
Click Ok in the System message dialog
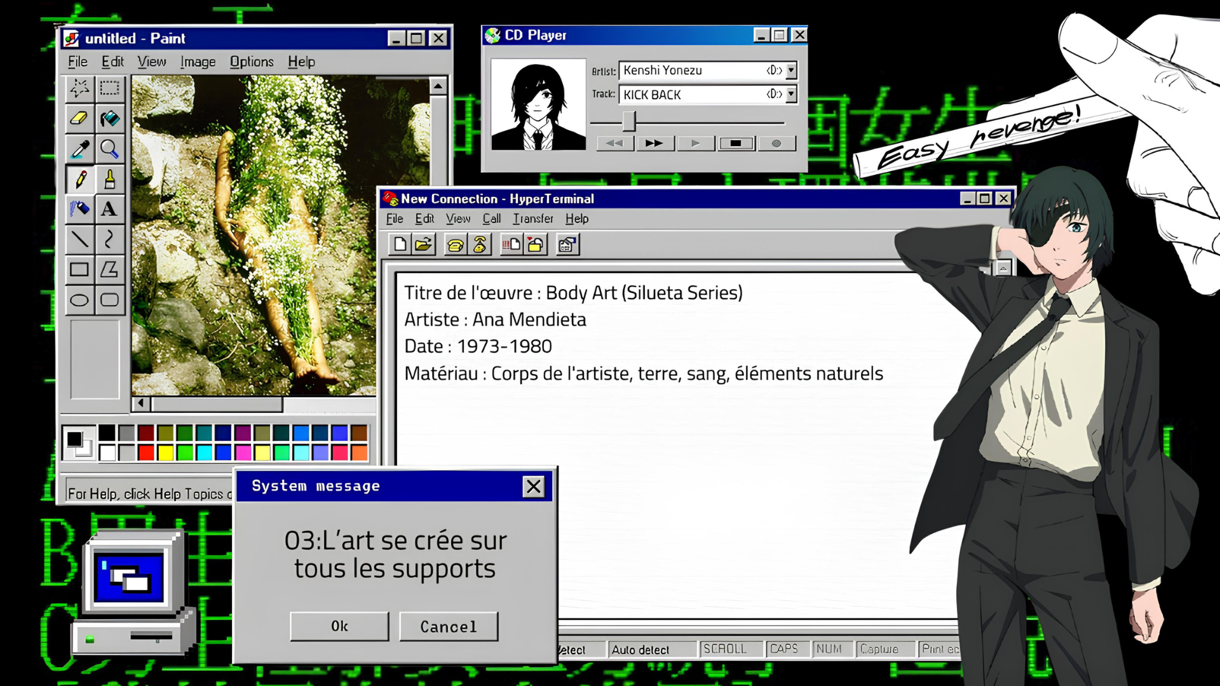[x=339, y=626]
